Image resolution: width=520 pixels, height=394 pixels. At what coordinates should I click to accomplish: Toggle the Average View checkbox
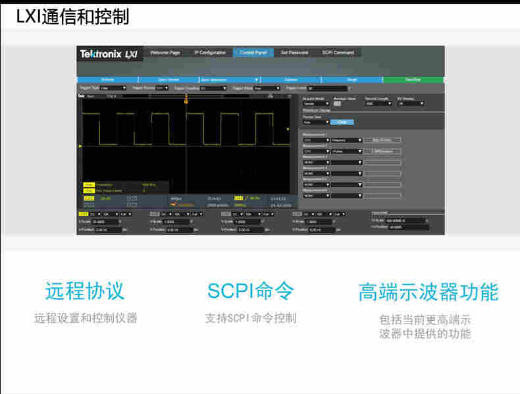337,103
